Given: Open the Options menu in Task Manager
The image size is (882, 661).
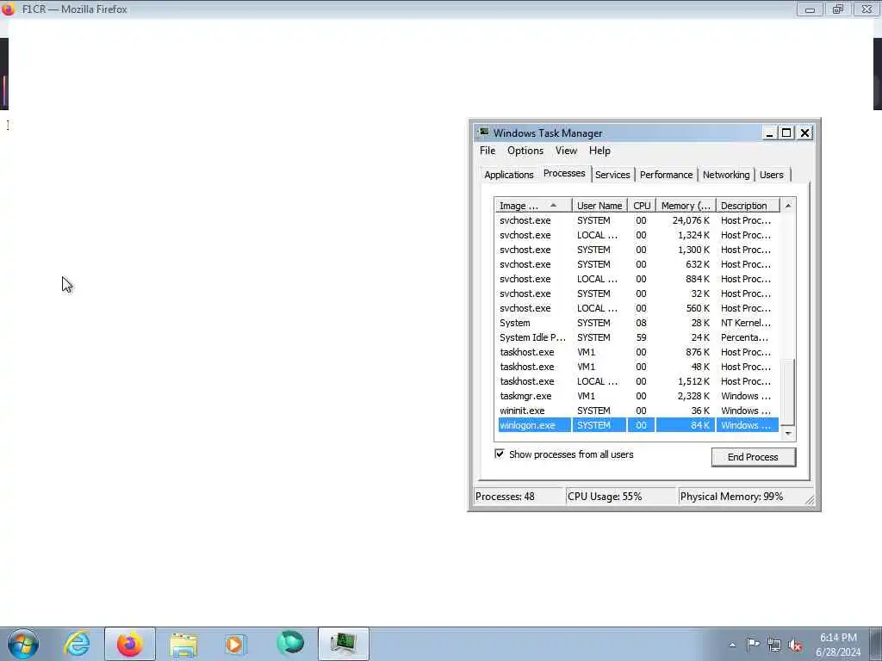Looking at the screenshot, I should click(525, 151).
